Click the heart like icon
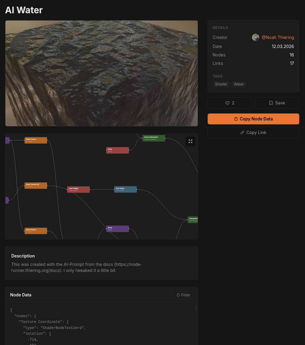 (x=228, y=103)
